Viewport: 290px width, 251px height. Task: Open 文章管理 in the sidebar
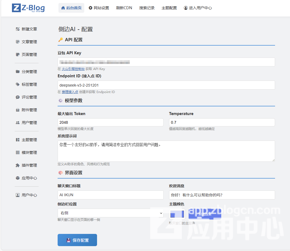point(26,42)
